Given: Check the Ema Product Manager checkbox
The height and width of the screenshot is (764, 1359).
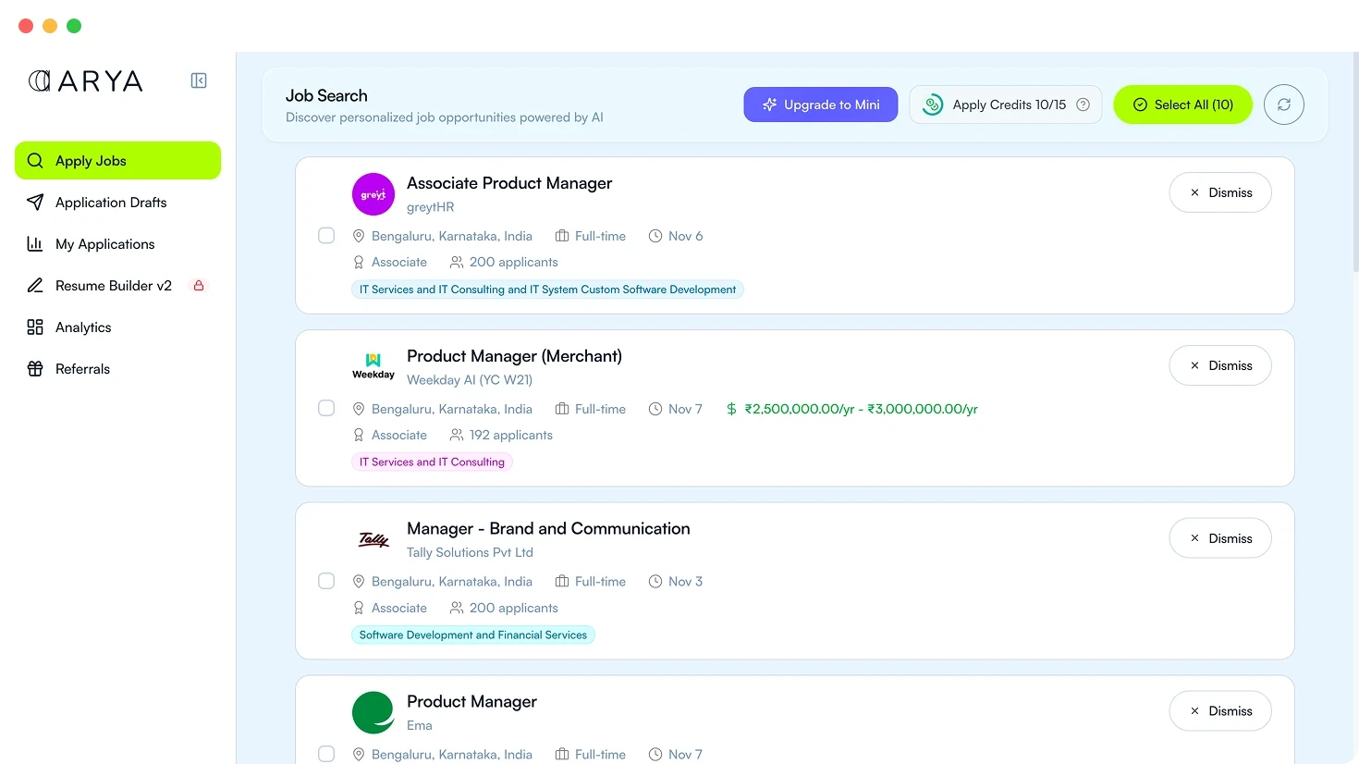Looking at the screenshot, I should point(326,754).
